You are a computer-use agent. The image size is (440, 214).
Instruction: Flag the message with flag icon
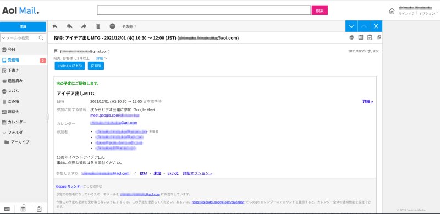click(56, 51)
